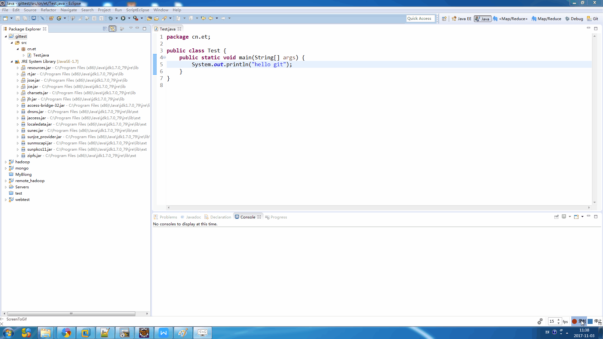This screenshot has height=339, width=603.
Task: Click the Pin Console icon
Action: [557, 217]
